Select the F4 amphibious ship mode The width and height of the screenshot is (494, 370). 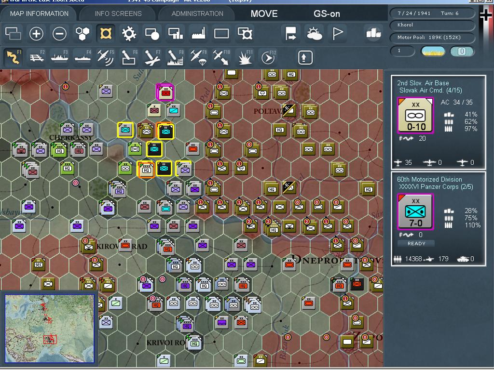[82, 57]
